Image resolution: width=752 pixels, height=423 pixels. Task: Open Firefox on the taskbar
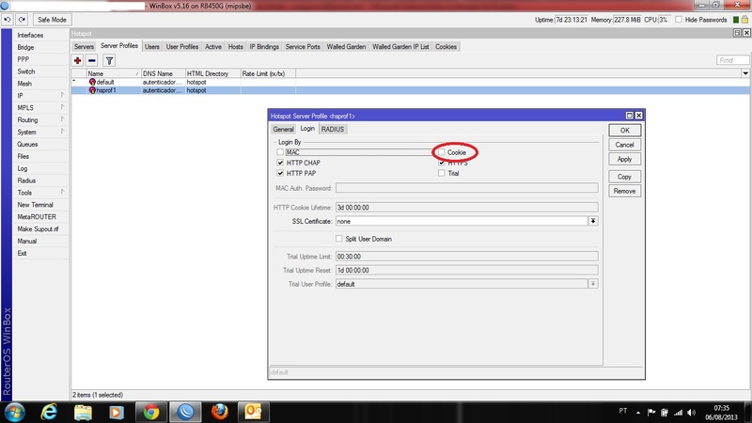(x=220, y=412)
